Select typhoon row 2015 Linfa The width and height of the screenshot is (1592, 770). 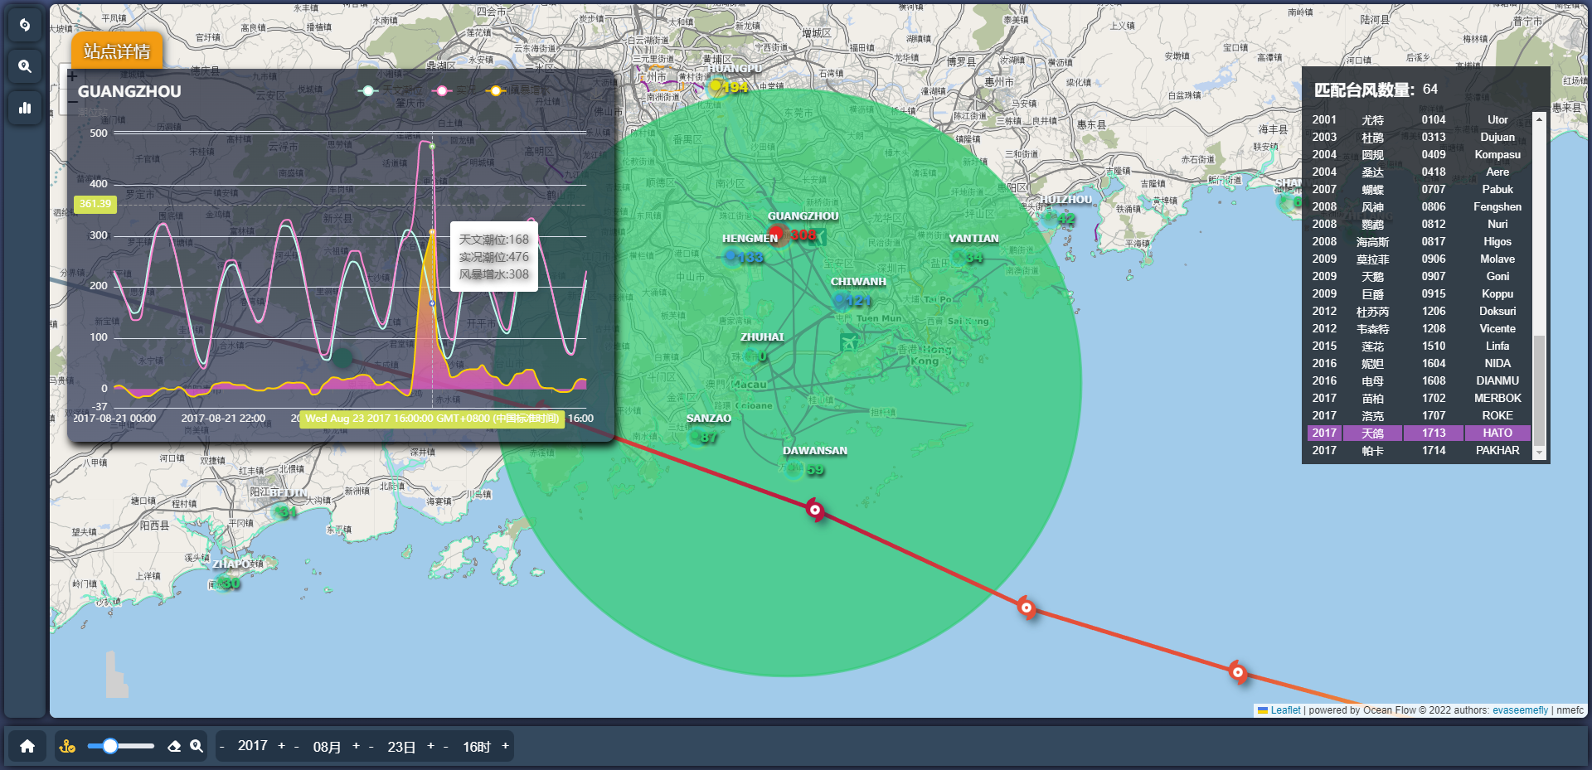point(1419,346)
